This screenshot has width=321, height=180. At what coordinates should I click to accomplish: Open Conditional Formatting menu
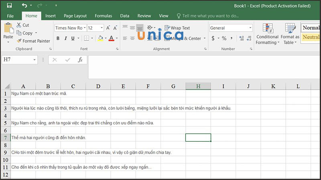point(267,34)
